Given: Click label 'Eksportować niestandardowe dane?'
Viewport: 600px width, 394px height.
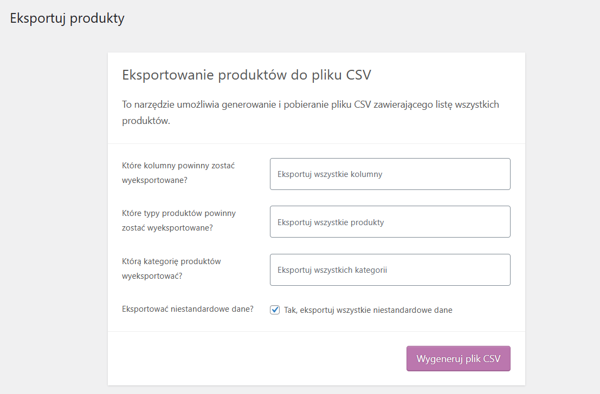Looking at the screenshot, I should tap(188, 309).
